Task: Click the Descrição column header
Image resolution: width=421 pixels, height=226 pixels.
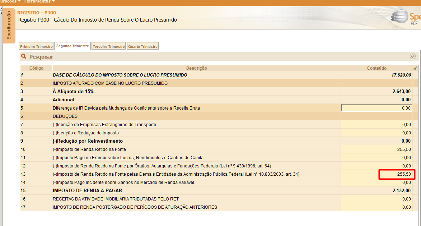Action: (197, 68)
